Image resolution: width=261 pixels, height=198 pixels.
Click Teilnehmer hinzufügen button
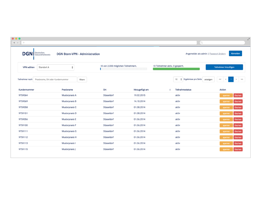click(224, 67)
